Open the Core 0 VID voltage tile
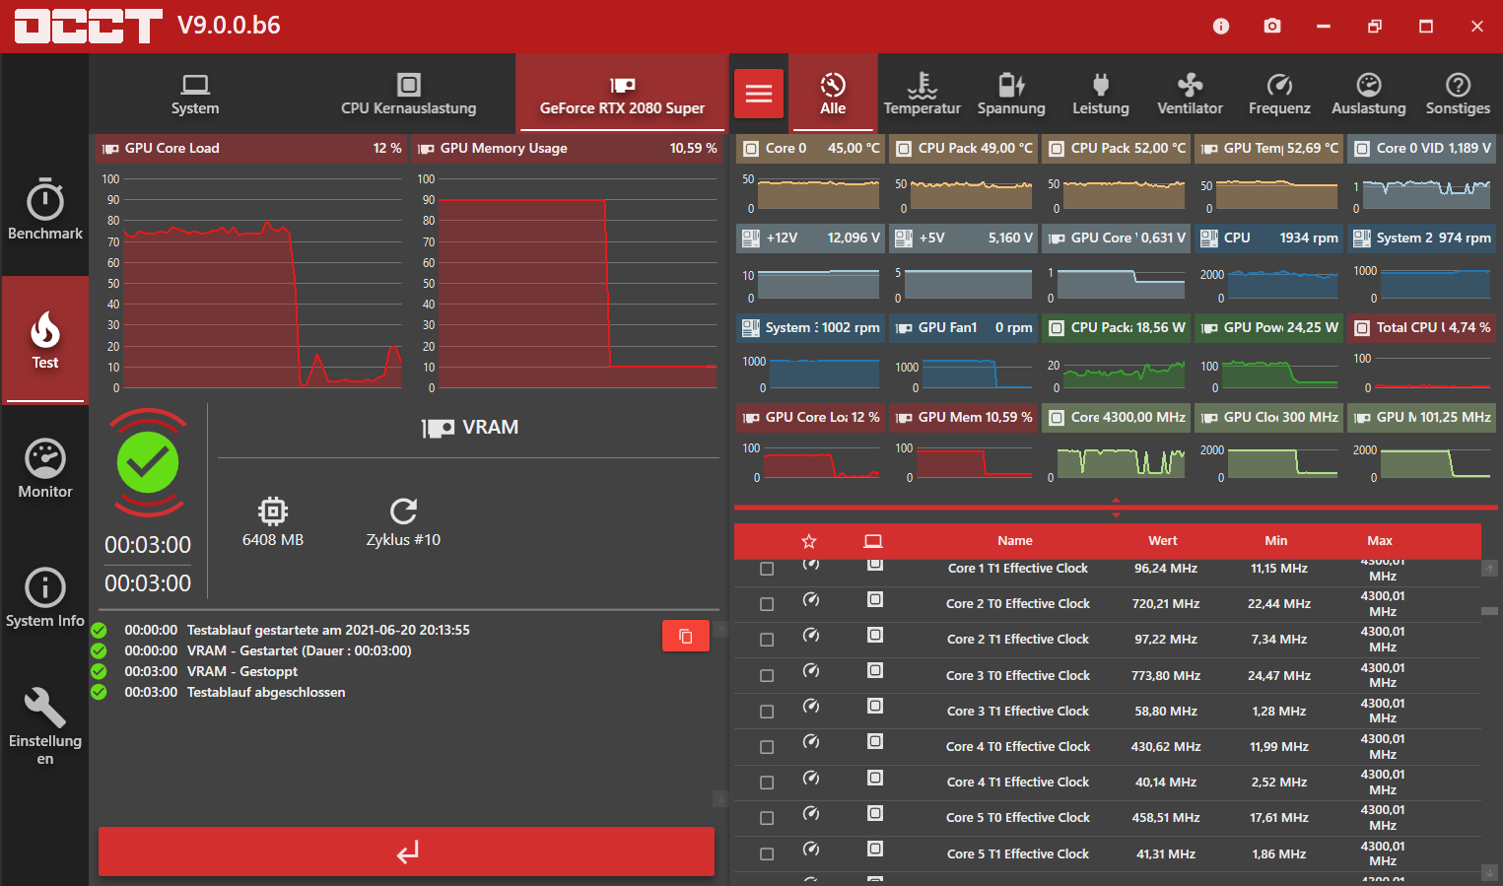Screen dimensions: 1503x886 tap(1421, 175)
